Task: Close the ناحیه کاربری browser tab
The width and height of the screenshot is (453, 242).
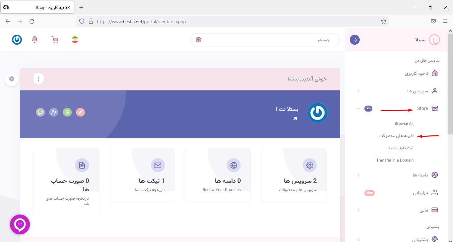Action: (x=69, y=7)
